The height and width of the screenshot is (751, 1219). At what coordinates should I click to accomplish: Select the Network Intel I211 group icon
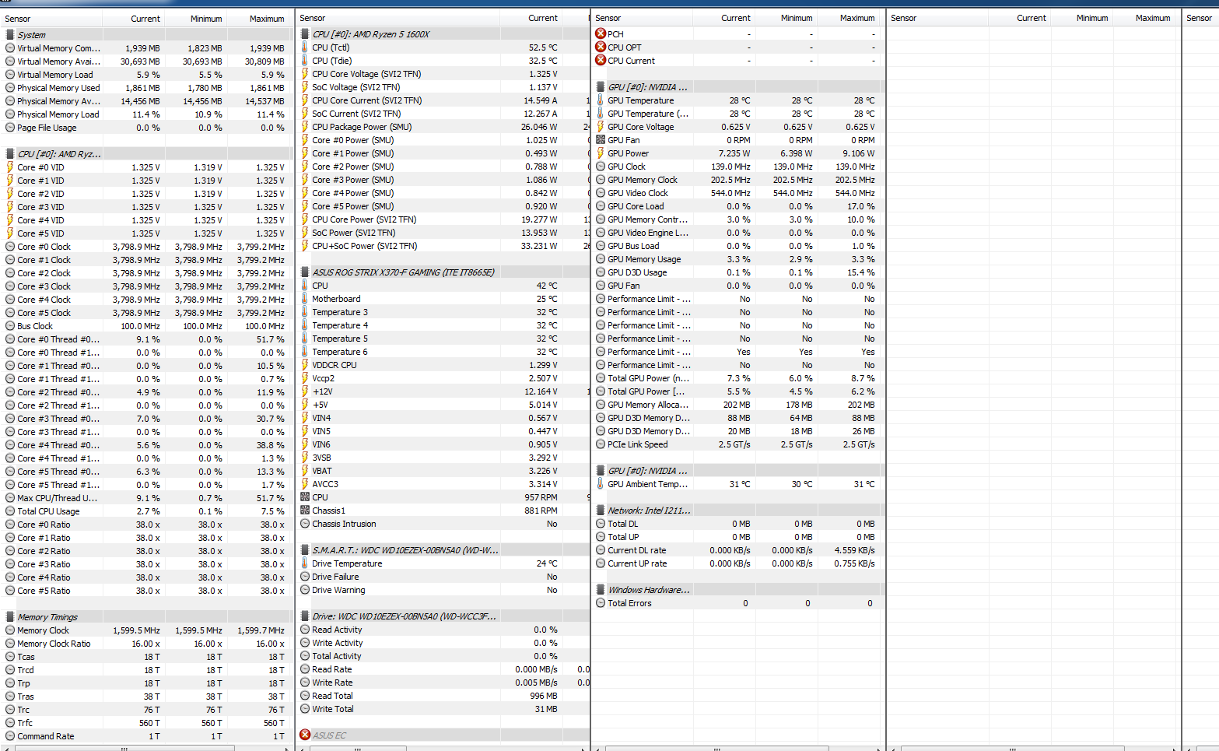tap(601, 511)
